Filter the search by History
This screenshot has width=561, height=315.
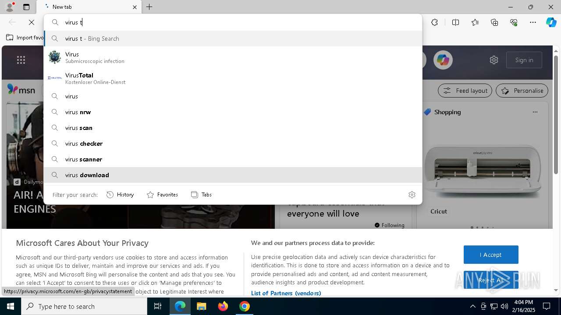click(x=120, y=195)
